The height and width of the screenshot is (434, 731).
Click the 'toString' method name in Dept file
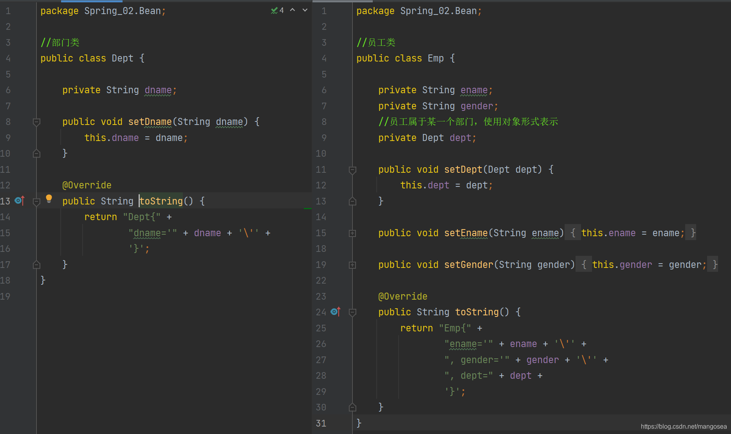[x=161, y=201]
